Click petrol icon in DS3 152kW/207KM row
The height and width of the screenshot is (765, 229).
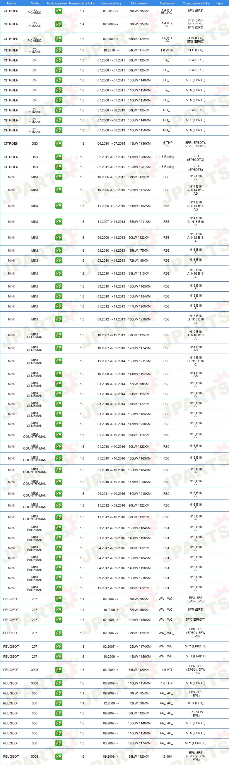(x=59, y=167)
